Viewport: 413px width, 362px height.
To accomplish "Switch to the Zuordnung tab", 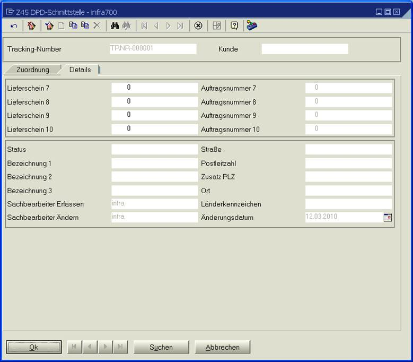I will [33, 70].
